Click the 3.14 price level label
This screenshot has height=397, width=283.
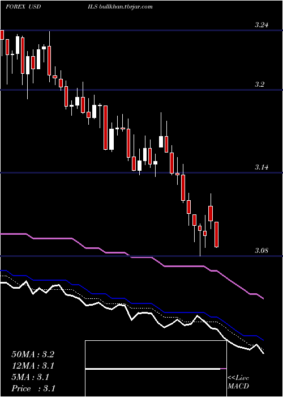[x=261, y=167]
